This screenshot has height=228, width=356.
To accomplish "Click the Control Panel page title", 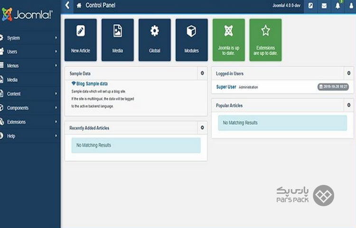I will pos(100,5).
